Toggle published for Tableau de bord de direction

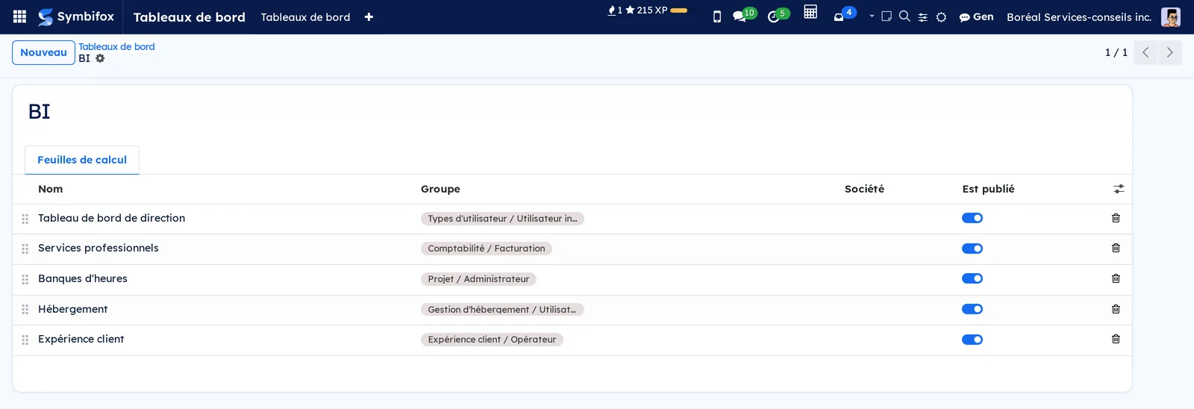[972, 218]
